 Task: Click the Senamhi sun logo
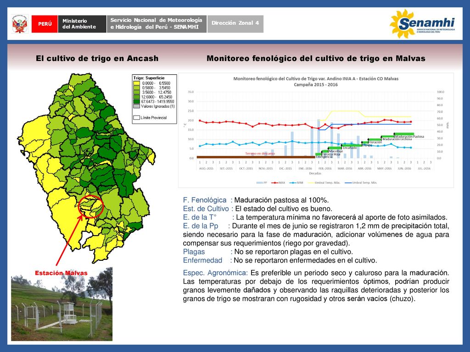tap(422, 24)
